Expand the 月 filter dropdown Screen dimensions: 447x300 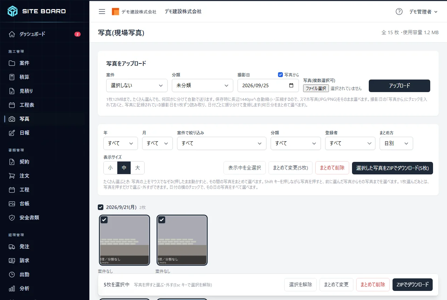pyautogui.click(x=157, y=143)
